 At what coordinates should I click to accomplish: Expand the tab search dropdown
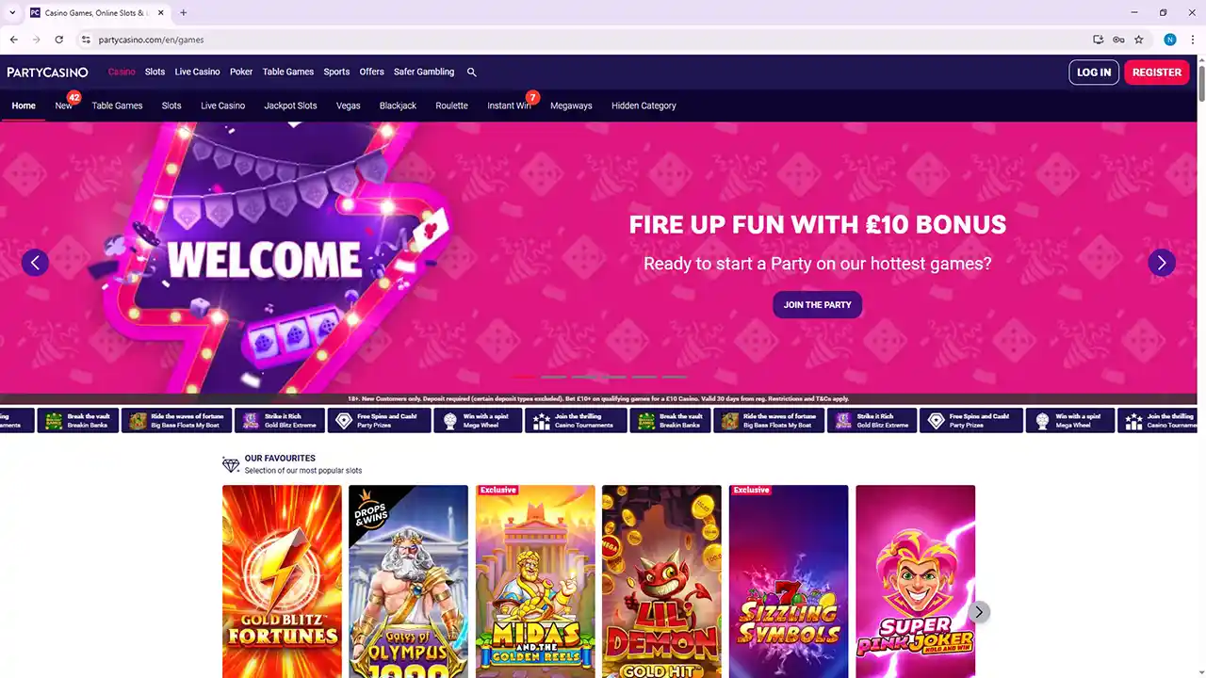pos(13,12)
